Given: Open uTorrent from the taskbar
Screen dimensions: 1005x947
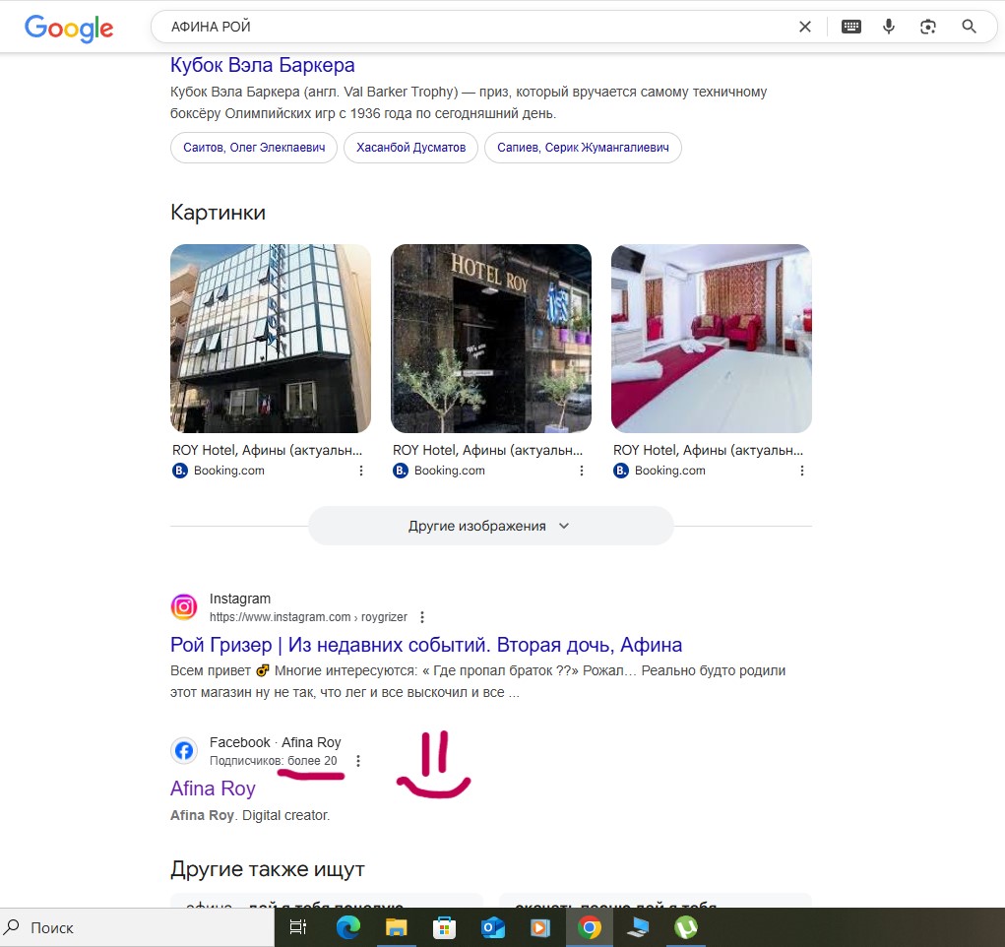Looking at the screenshot, I should pos(686,927).
